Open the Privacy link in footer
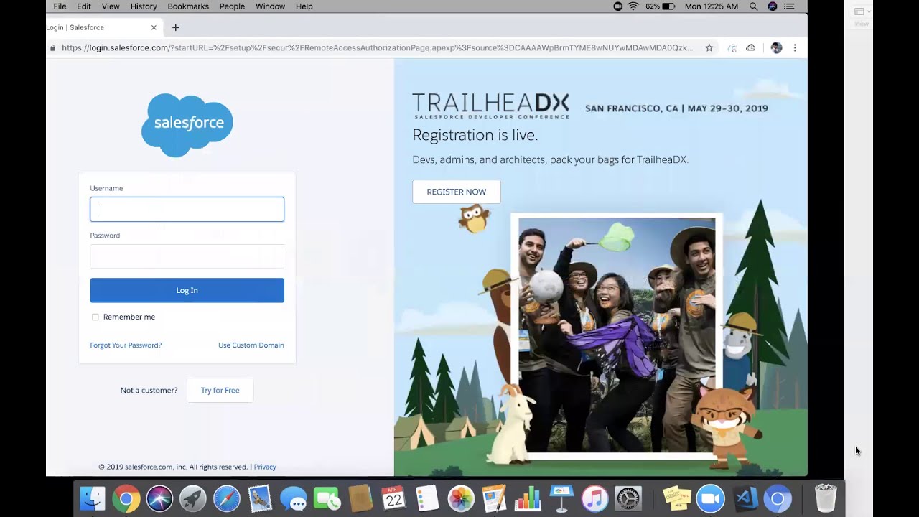 click(265, 467)
